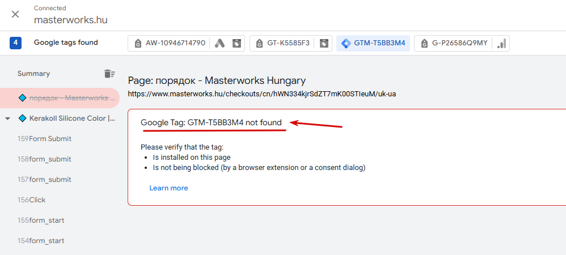Click the blue badge showing 4 tags
Screen dimensions: 566x255
[15, 43]
